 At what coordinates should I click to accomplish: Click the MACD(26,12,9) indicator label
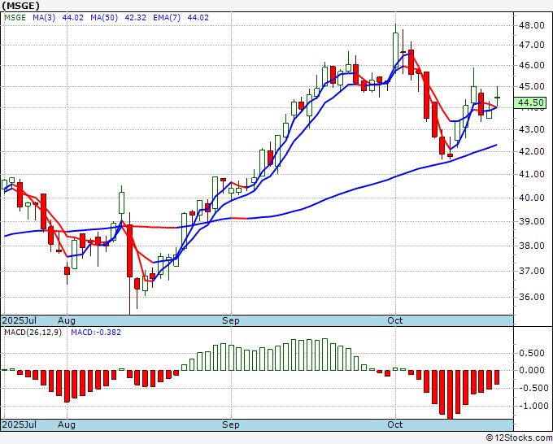coord(33,333)
